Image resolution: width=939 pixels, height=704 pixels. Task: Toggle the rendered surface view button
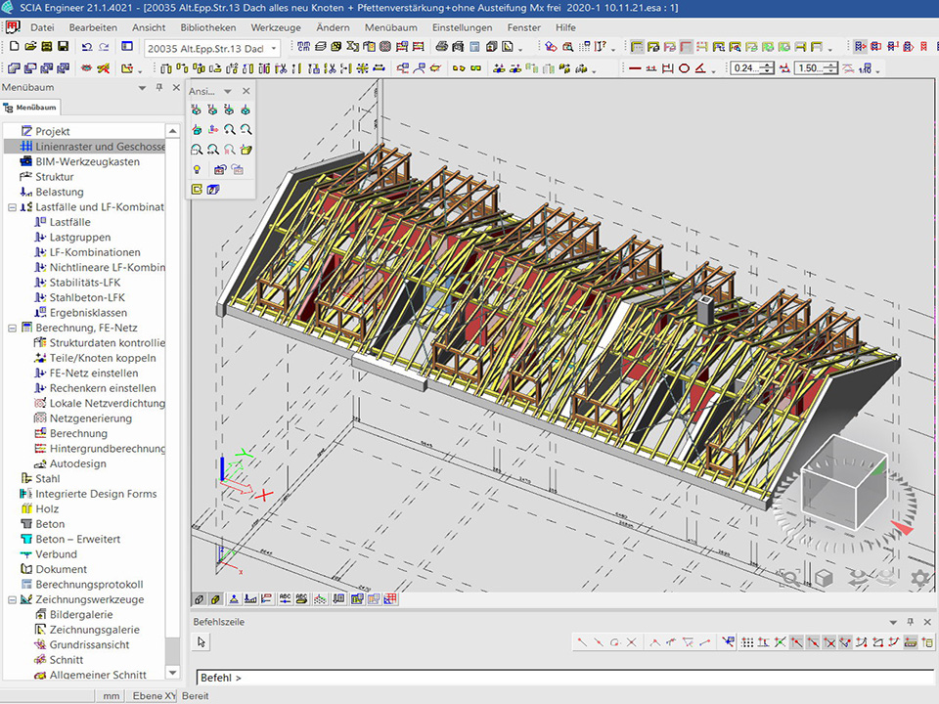pos(216,599)
